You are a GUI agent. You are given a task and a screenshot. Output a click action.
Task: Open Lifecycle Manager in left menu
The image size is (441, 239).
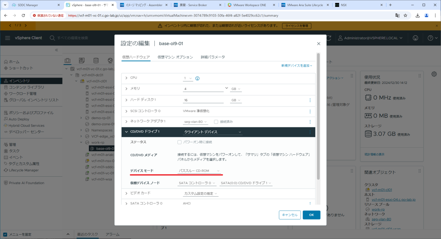click(x=24, y=170)
